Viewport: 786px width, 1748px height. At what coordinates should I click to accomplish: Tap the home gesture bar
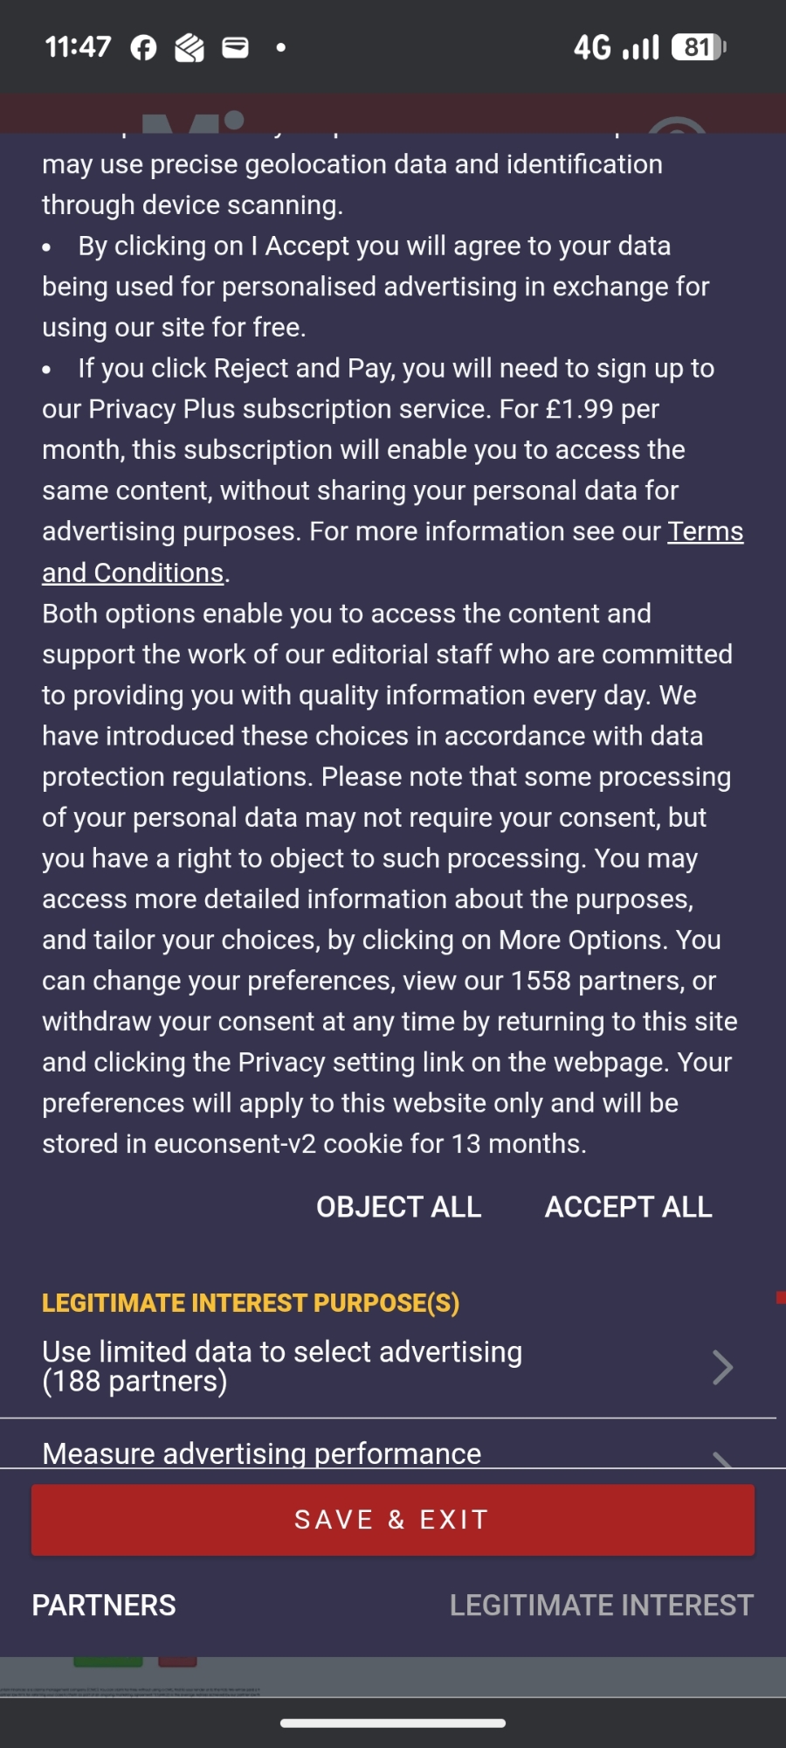[x=393, y=1724]
